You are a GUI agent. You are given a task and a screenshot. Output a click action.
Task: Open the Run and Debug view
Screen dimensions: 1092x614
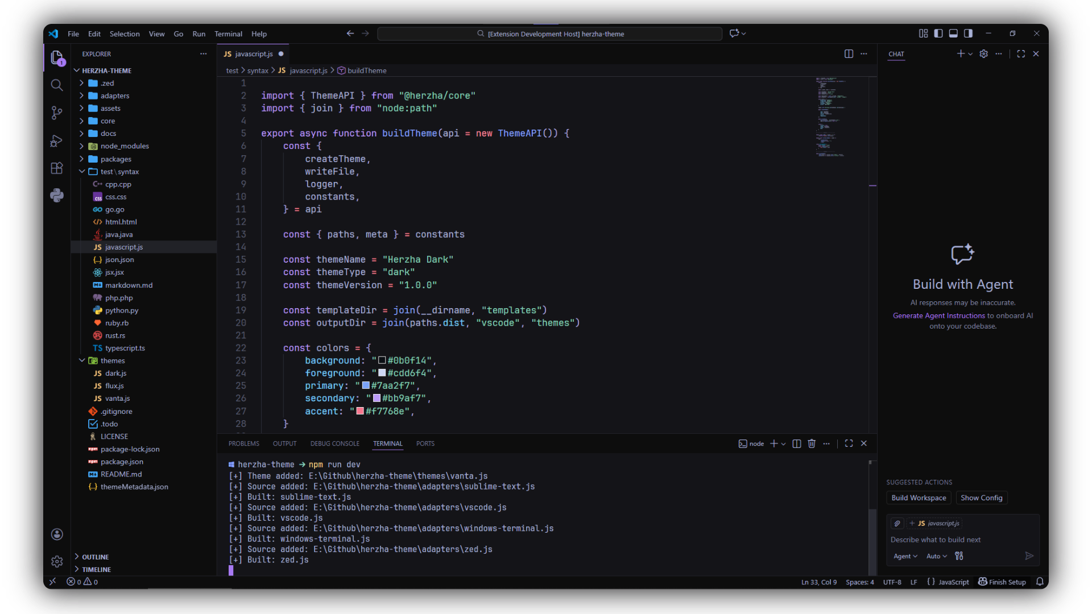click(x=56, y=140)
